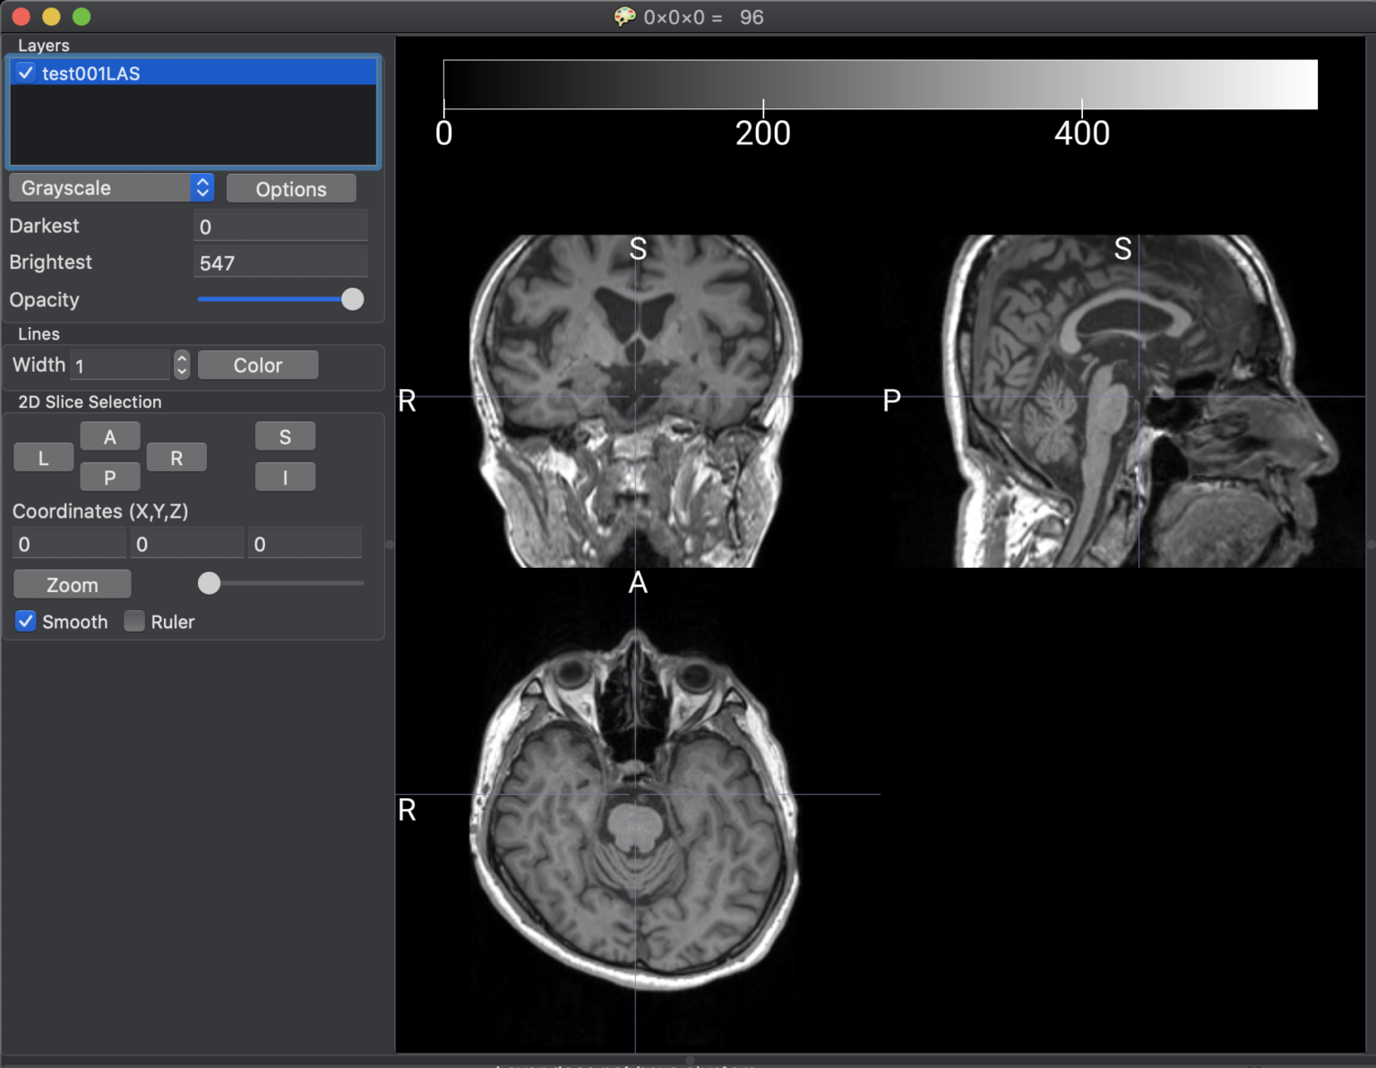The width and height of the screenshot is (1376, 1068).
Task: Select the anterior (A) slice navigation button
Action: (109, 436)
